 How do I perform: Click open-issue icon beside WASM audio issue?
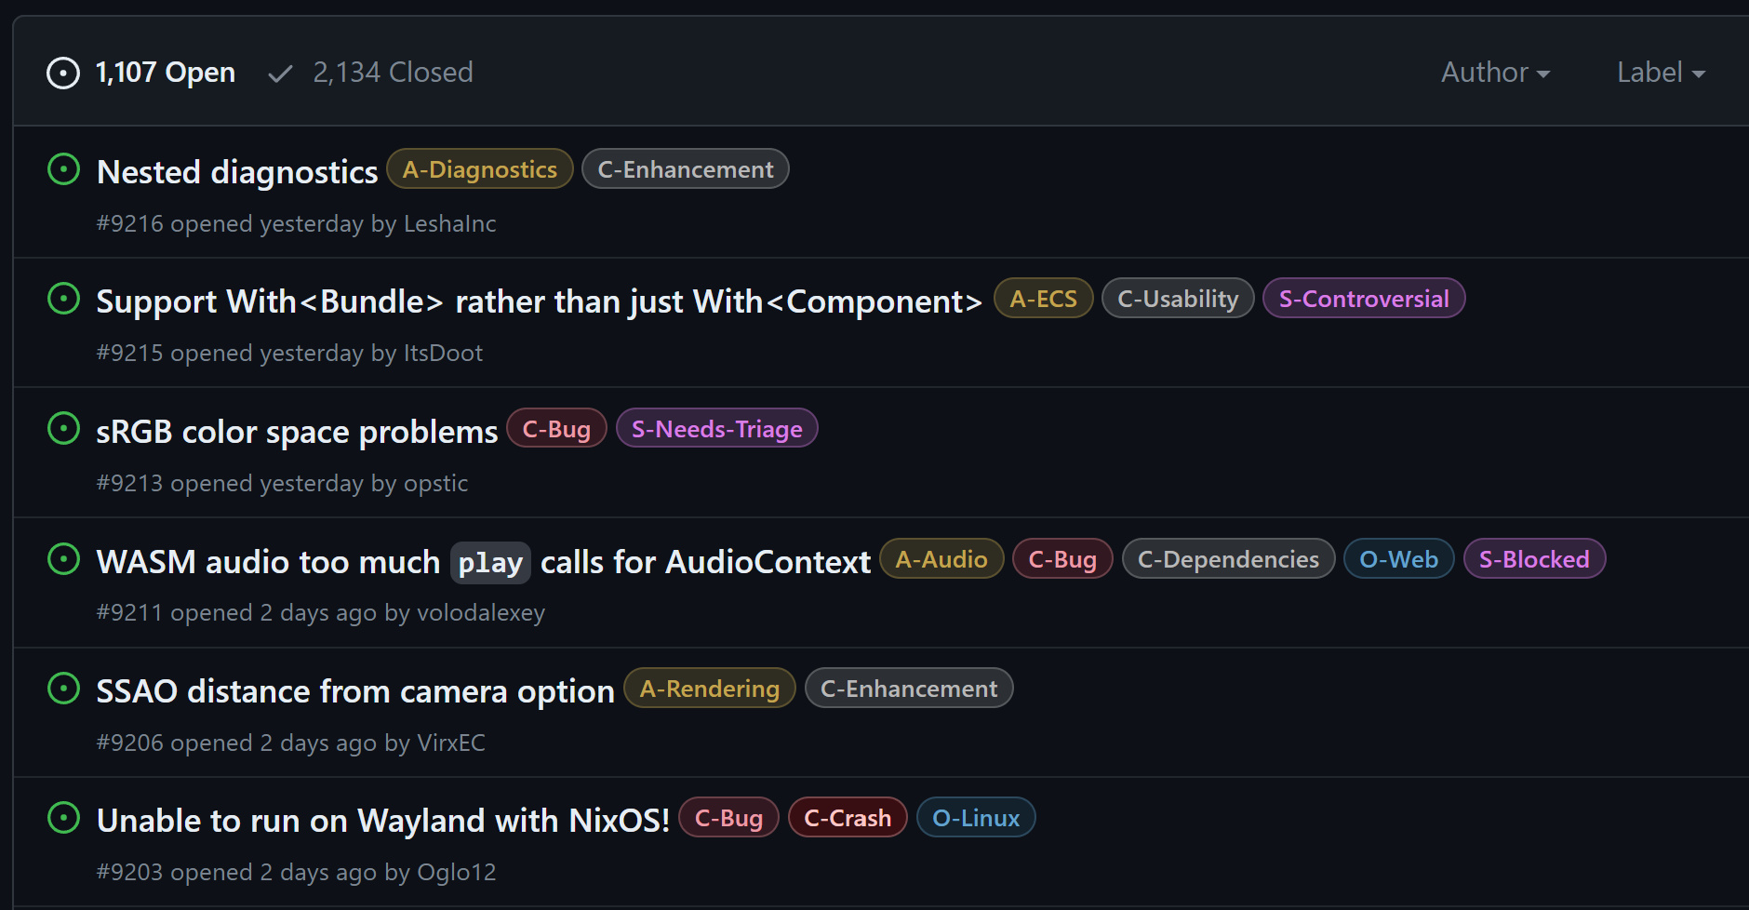(x=63, y=559)
